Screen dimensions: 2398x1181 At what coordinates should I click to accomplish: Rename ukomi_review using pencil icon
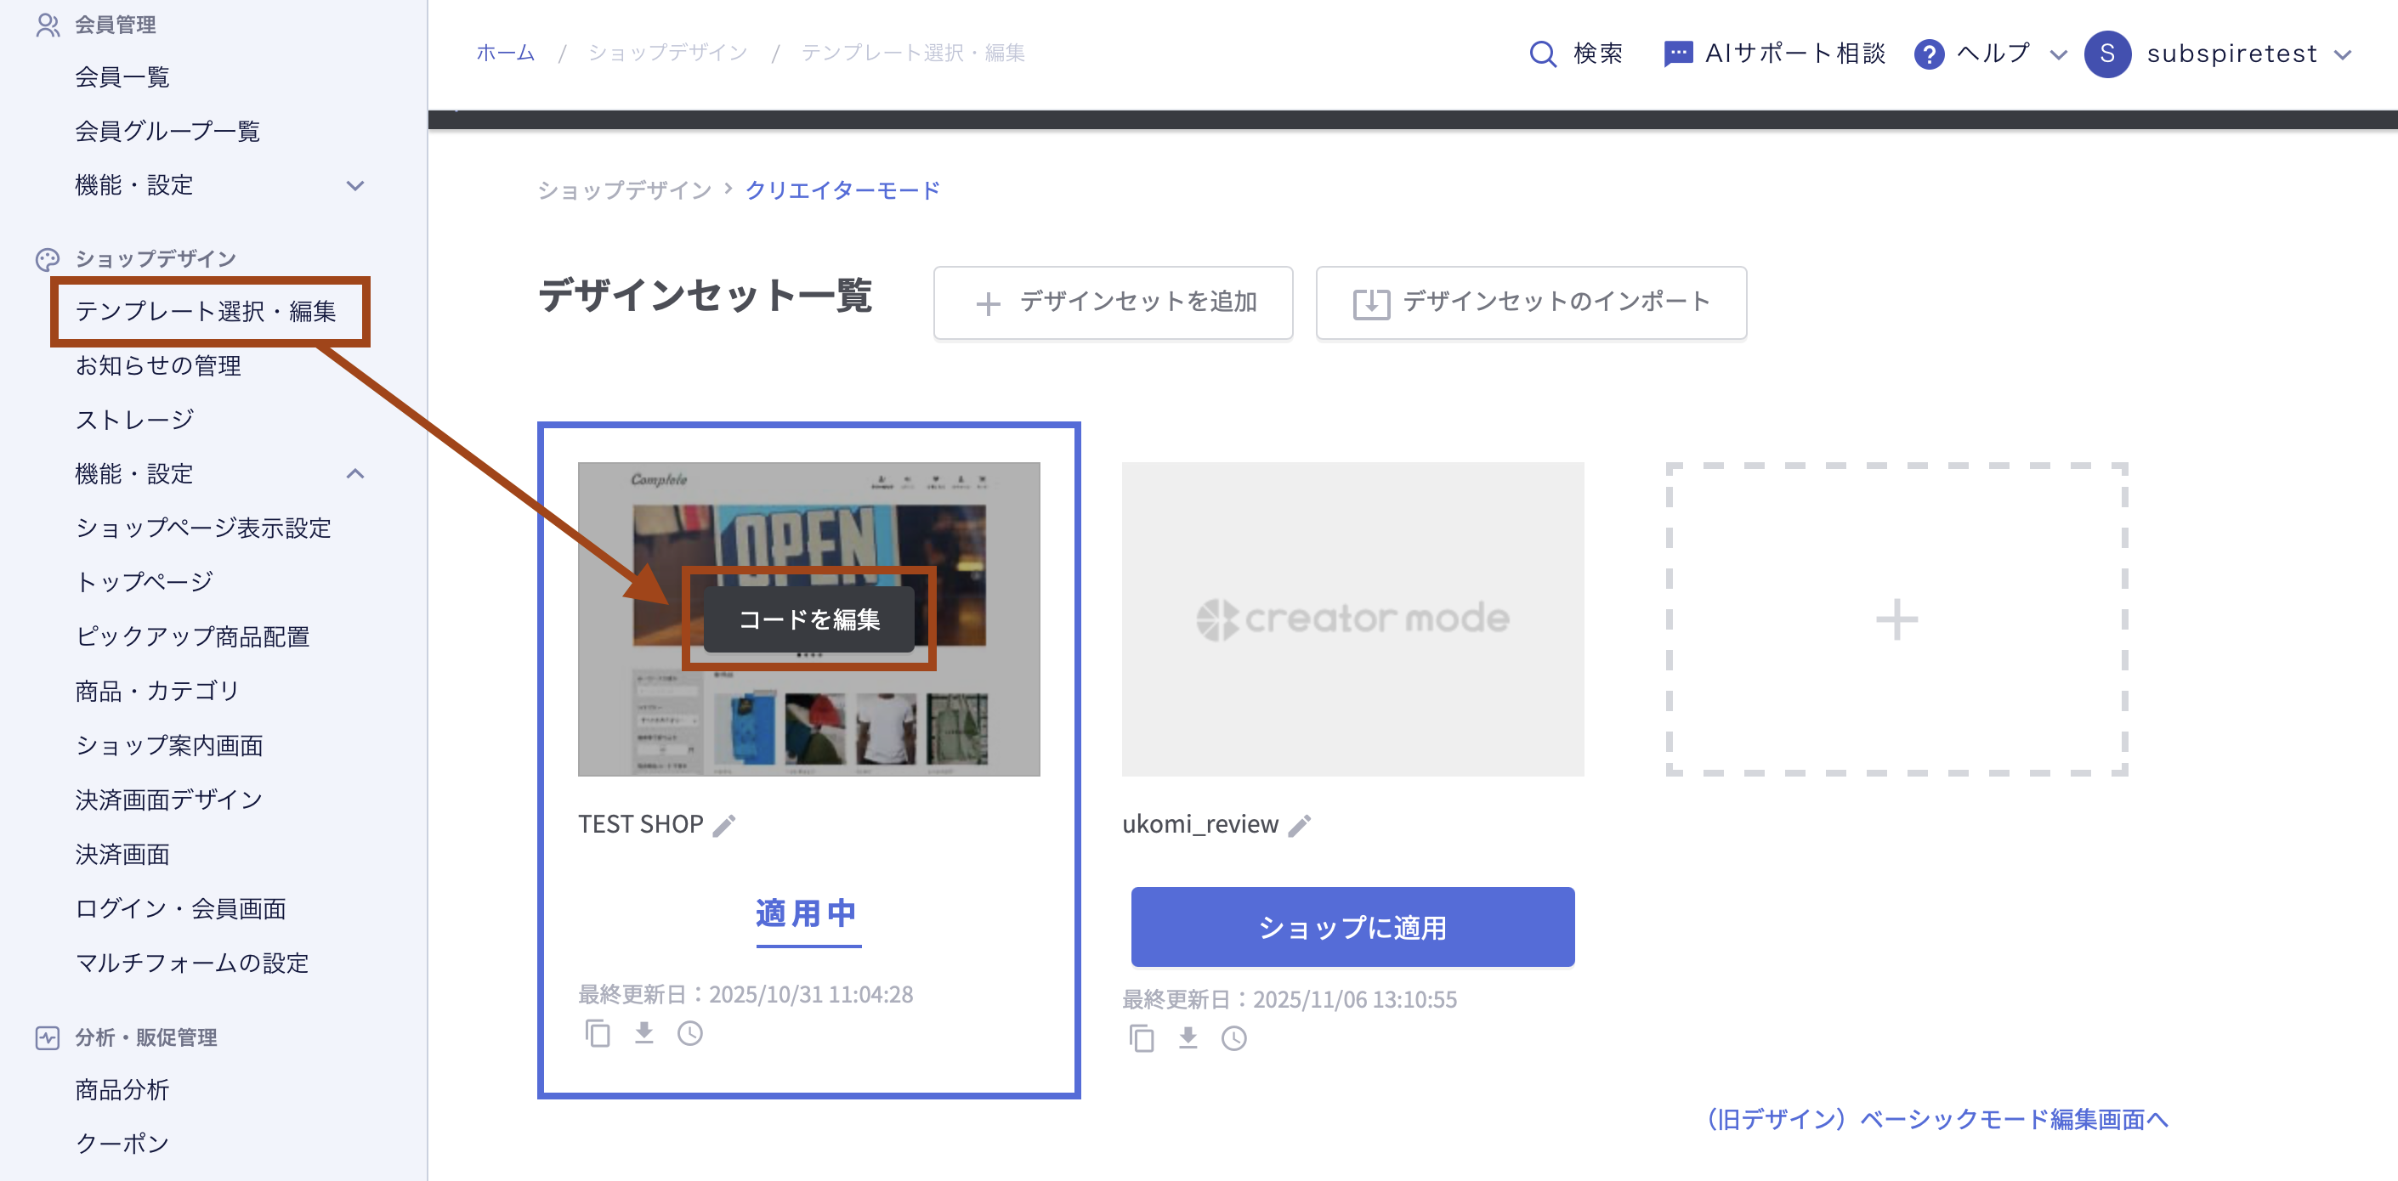[1300, 826]
